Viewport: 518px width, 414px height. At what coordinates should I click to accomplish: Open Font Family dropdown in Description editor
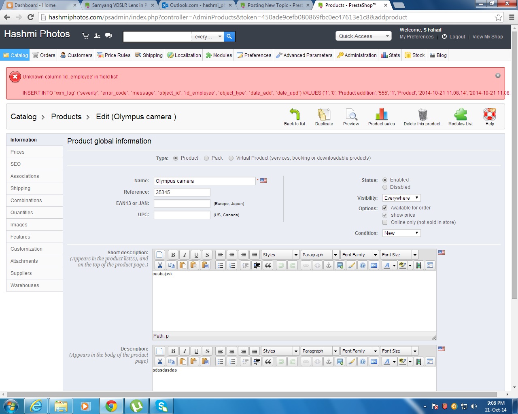(x=359, y=351)
